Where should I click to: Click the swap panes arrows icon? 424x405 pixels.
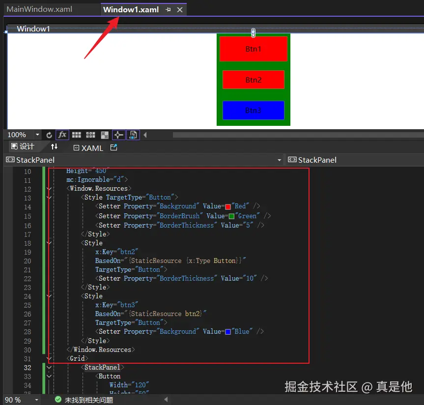[54, 146]
